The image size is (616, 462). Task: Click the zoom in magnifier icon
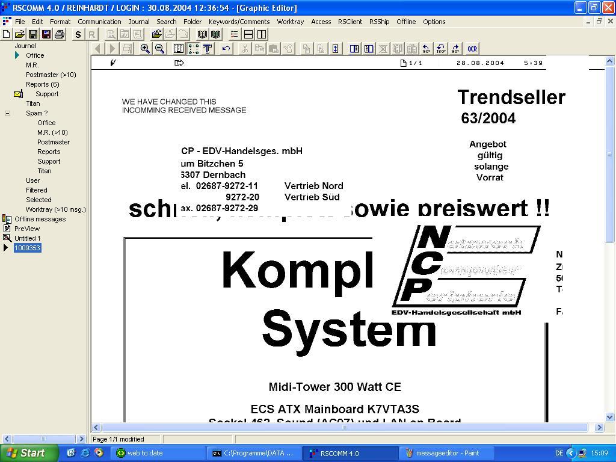tap(145, 49)
